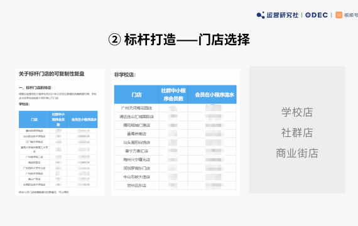Select the row 汕头潮阳谷饶店
This screenshot has height=226, width=358.
pos(175,143)
